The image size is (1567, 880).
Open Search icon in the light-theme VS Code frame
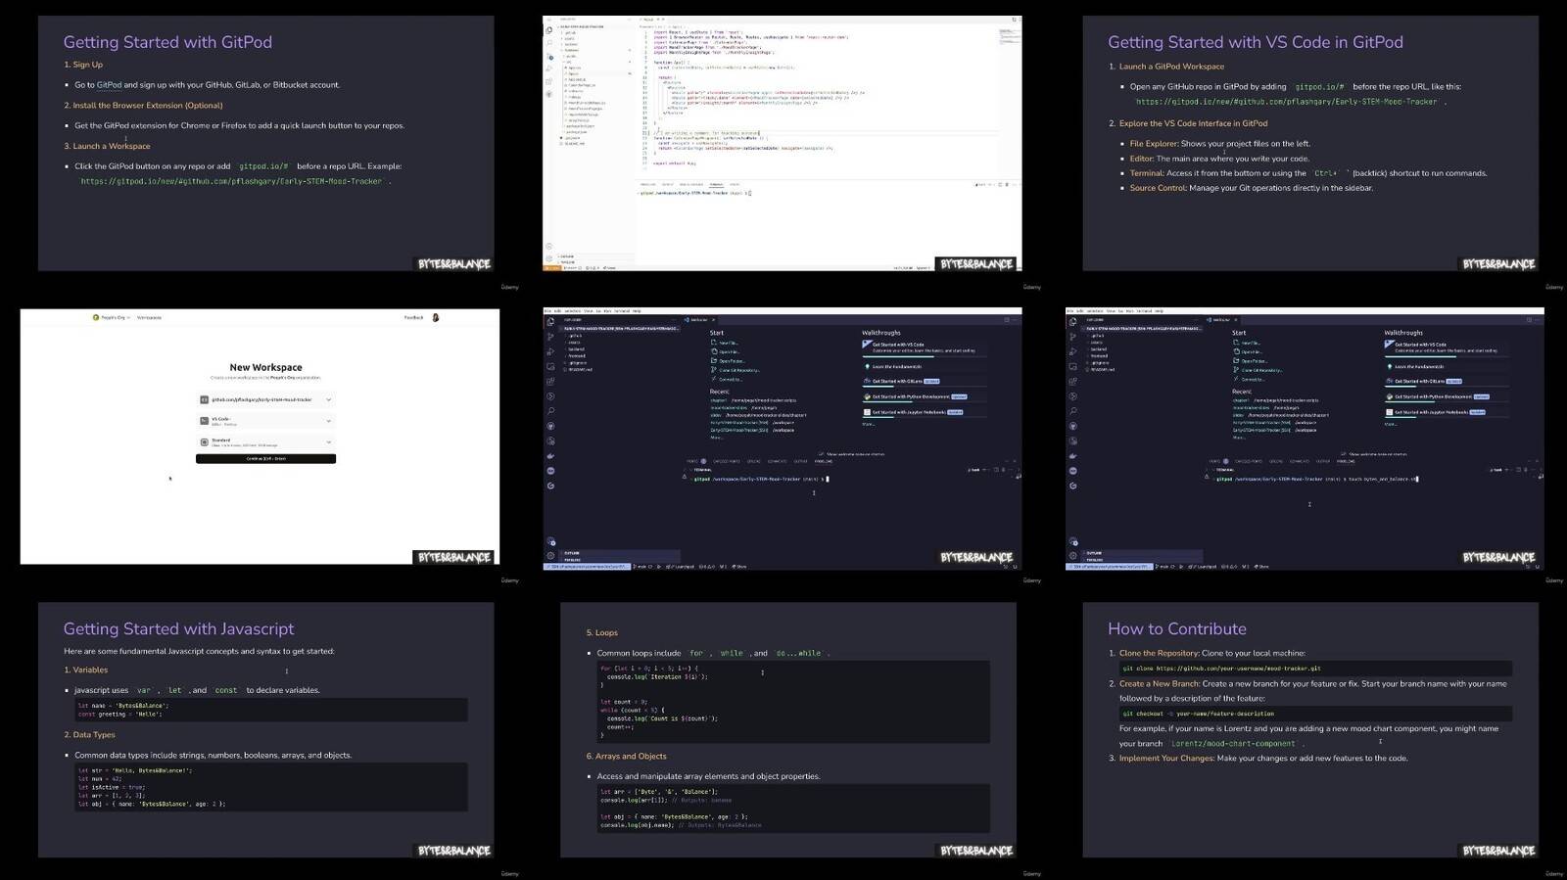tap(549, 43)
